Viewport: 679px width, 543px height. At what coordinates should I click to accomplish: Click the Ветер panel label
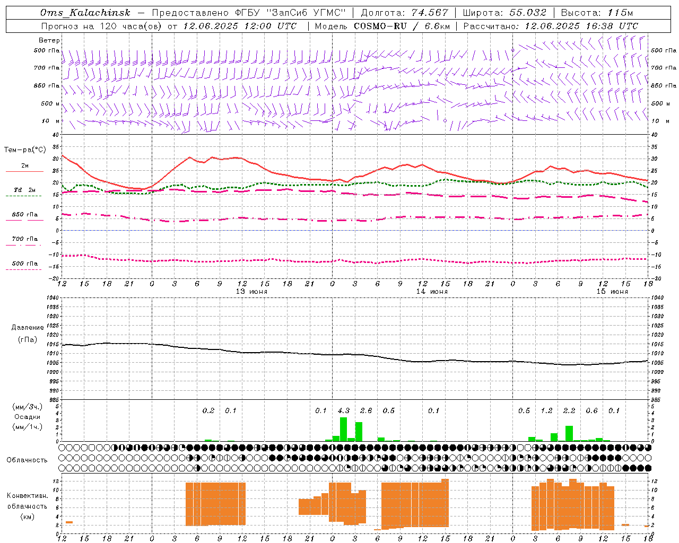click(49, 40)
